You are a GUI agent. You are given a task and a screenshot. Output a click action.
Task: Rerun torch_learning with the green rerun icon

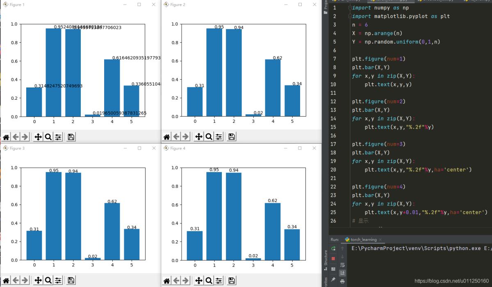pos(333,248)
